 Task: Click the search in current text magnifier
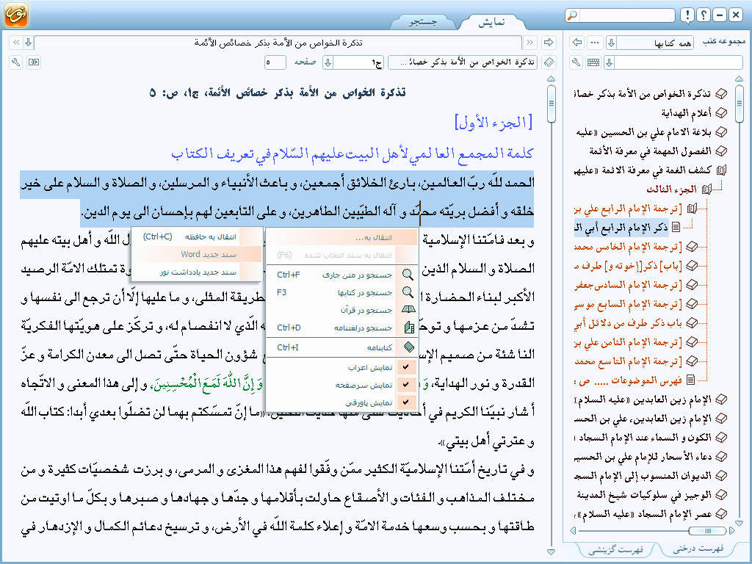(x=407, y=275)
